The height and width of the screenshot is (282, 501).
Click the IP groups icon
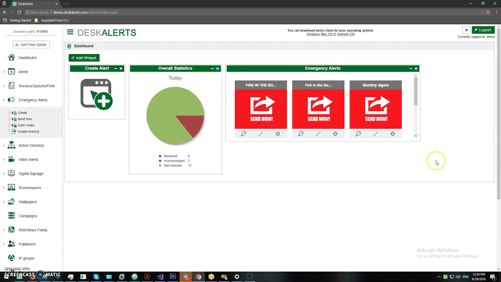pos(11,258)
